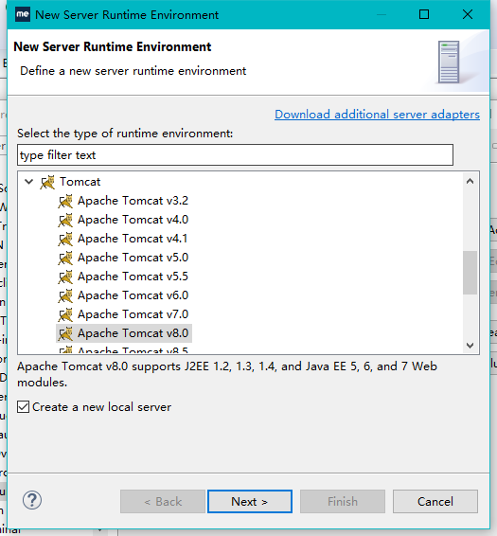This screenshot has height=536, width=497.
Task: Click the MyEclipse 'me' title bar icon
Action: pos(23,14)
